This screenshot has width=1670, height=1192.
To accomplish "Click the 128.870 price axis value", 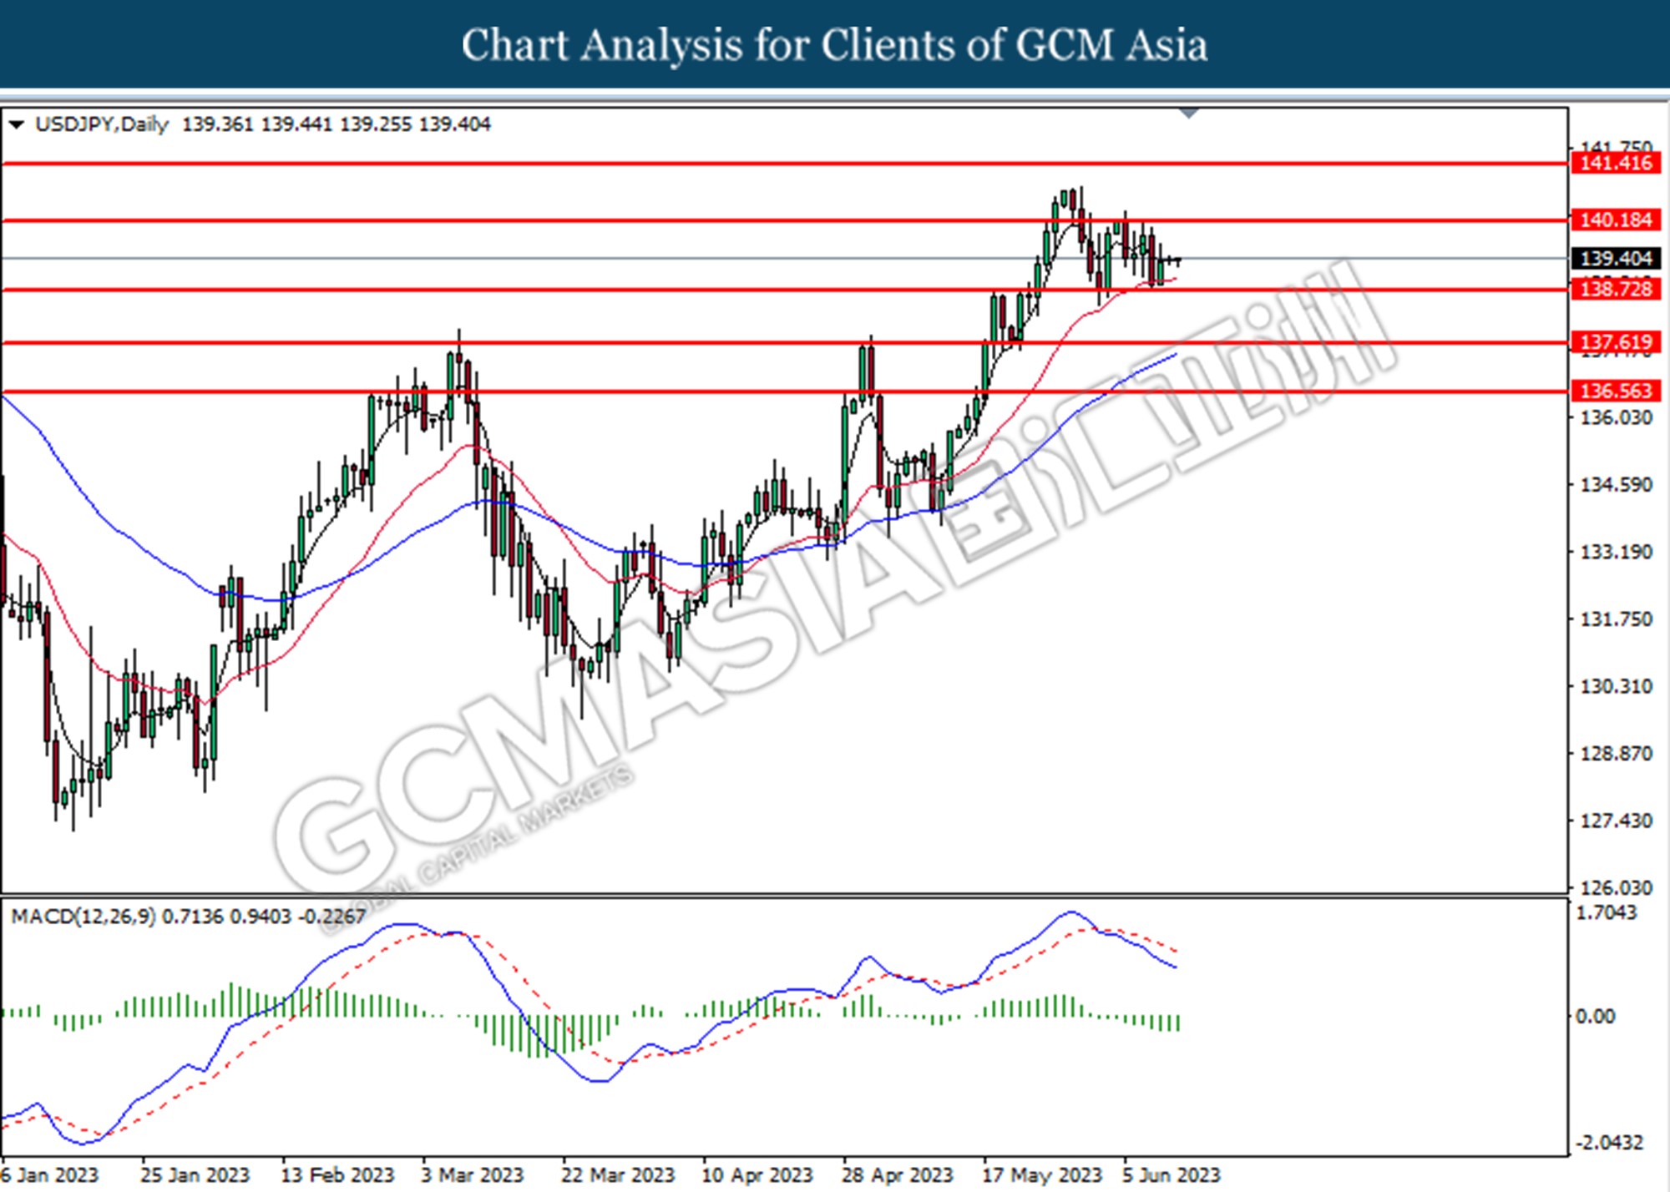I will pyautogui.click(x=1616, y=754).
